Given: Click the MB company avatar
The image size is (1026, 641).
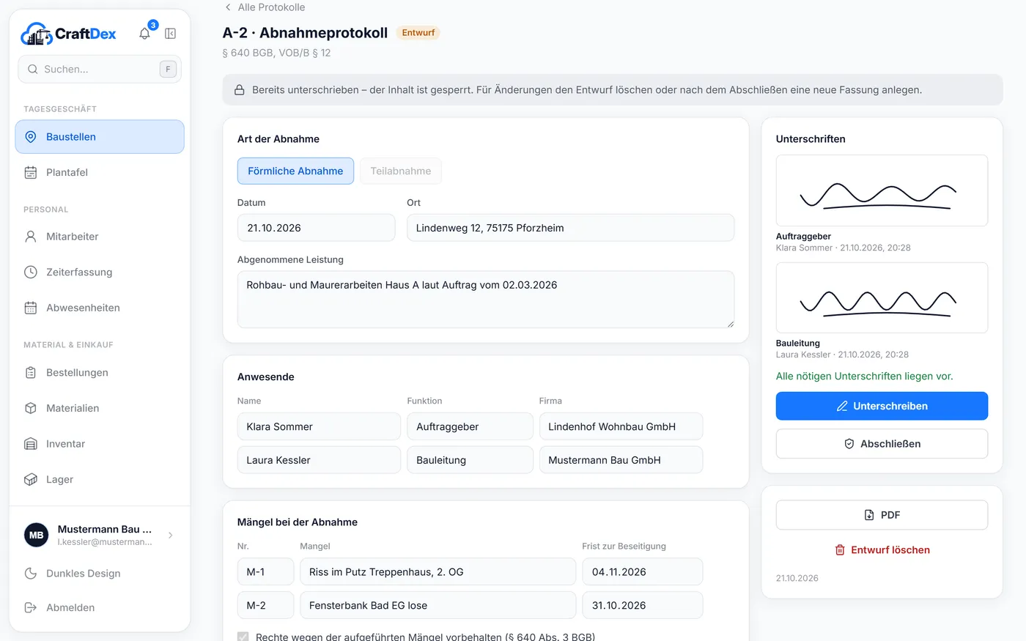Looking at the screenshot, I should 37,536.
